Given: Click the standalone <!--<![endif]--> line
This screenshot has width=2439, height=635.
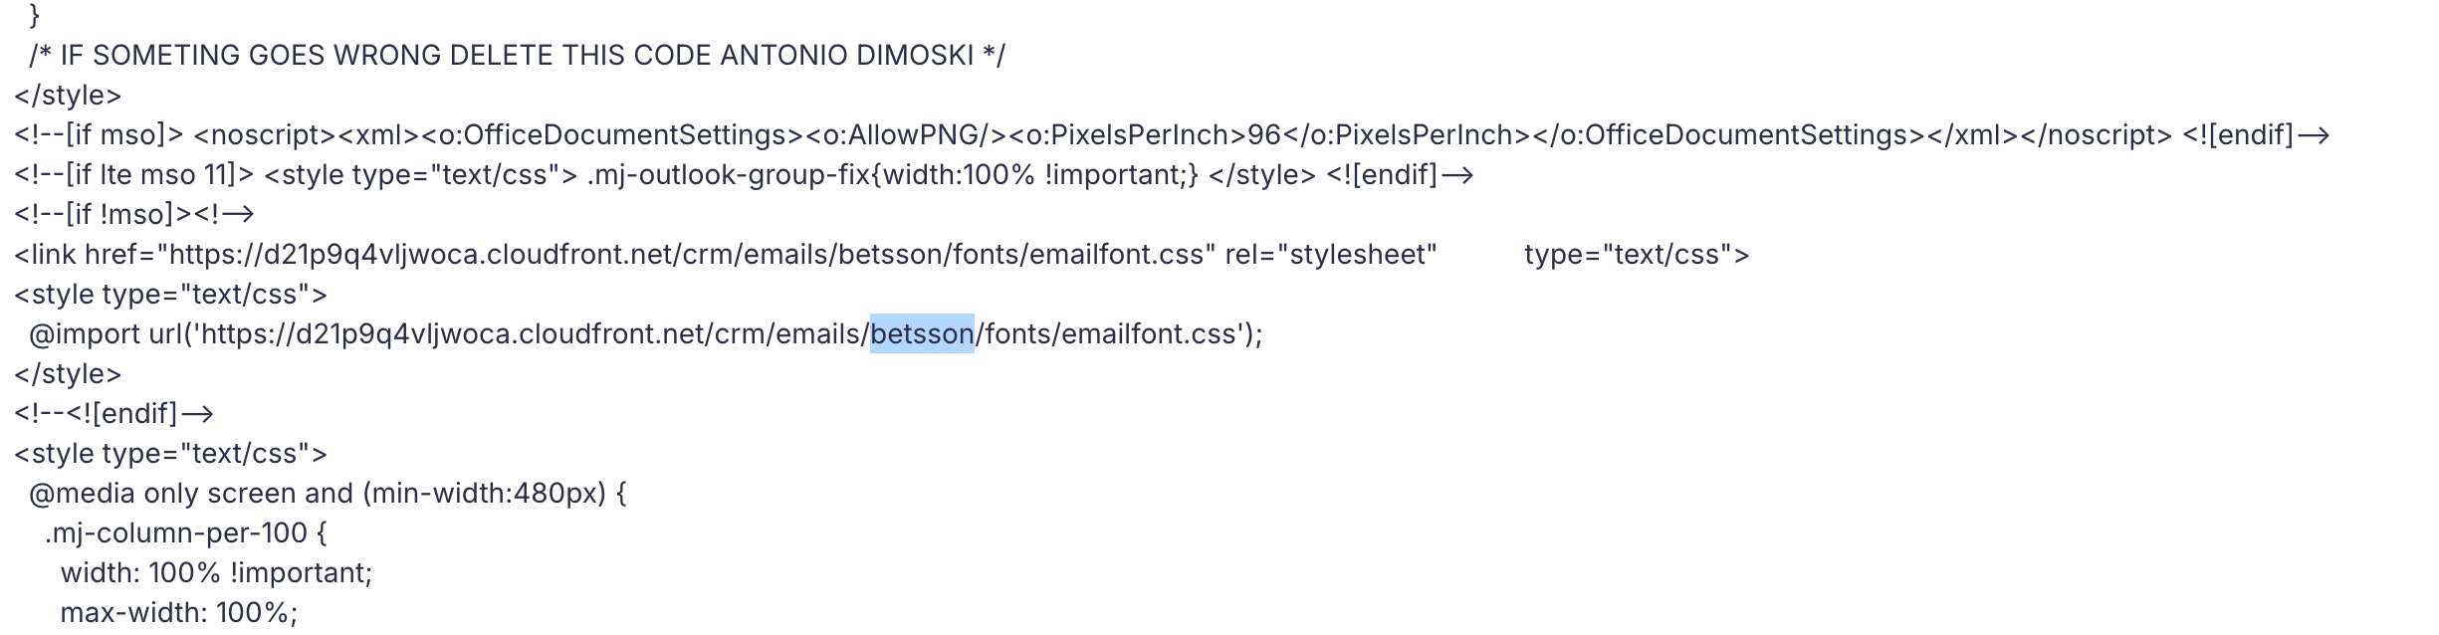Looking at the screenshot, I should 113,414.
